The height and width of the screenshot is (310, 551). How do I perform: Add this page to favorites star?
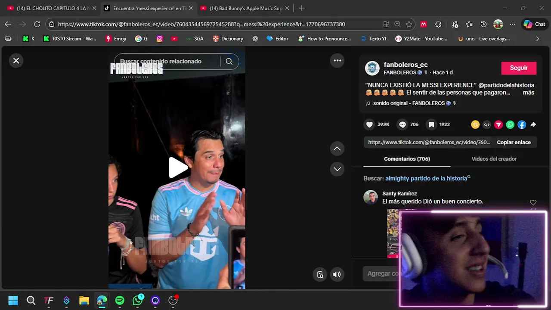click(x=409, y=25)
